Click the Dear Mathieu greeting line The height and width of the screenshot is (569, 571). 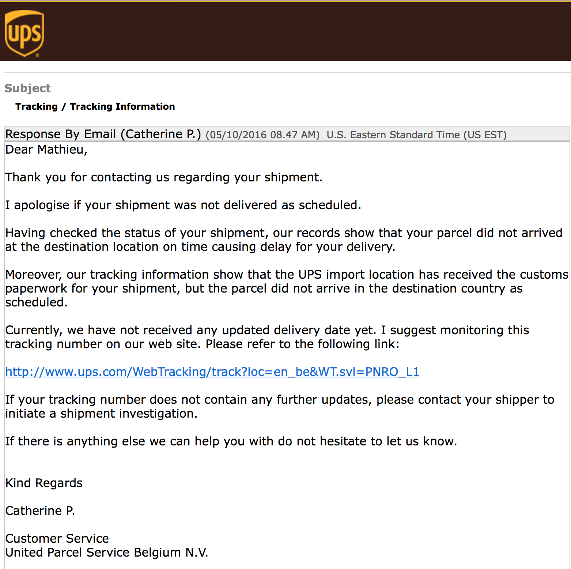pyautogui.click(x=46, y=150)
